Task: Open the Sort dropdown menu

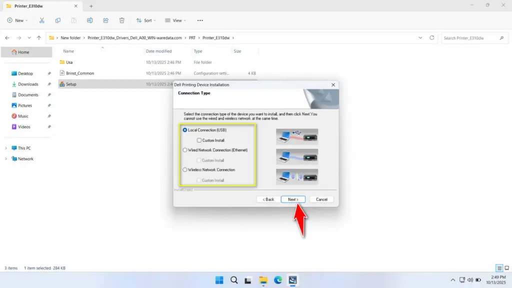Action: pos(146,20)
